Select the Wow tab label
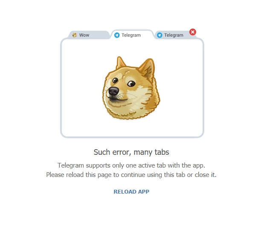The image size is (255, 226). click(84, 35)
